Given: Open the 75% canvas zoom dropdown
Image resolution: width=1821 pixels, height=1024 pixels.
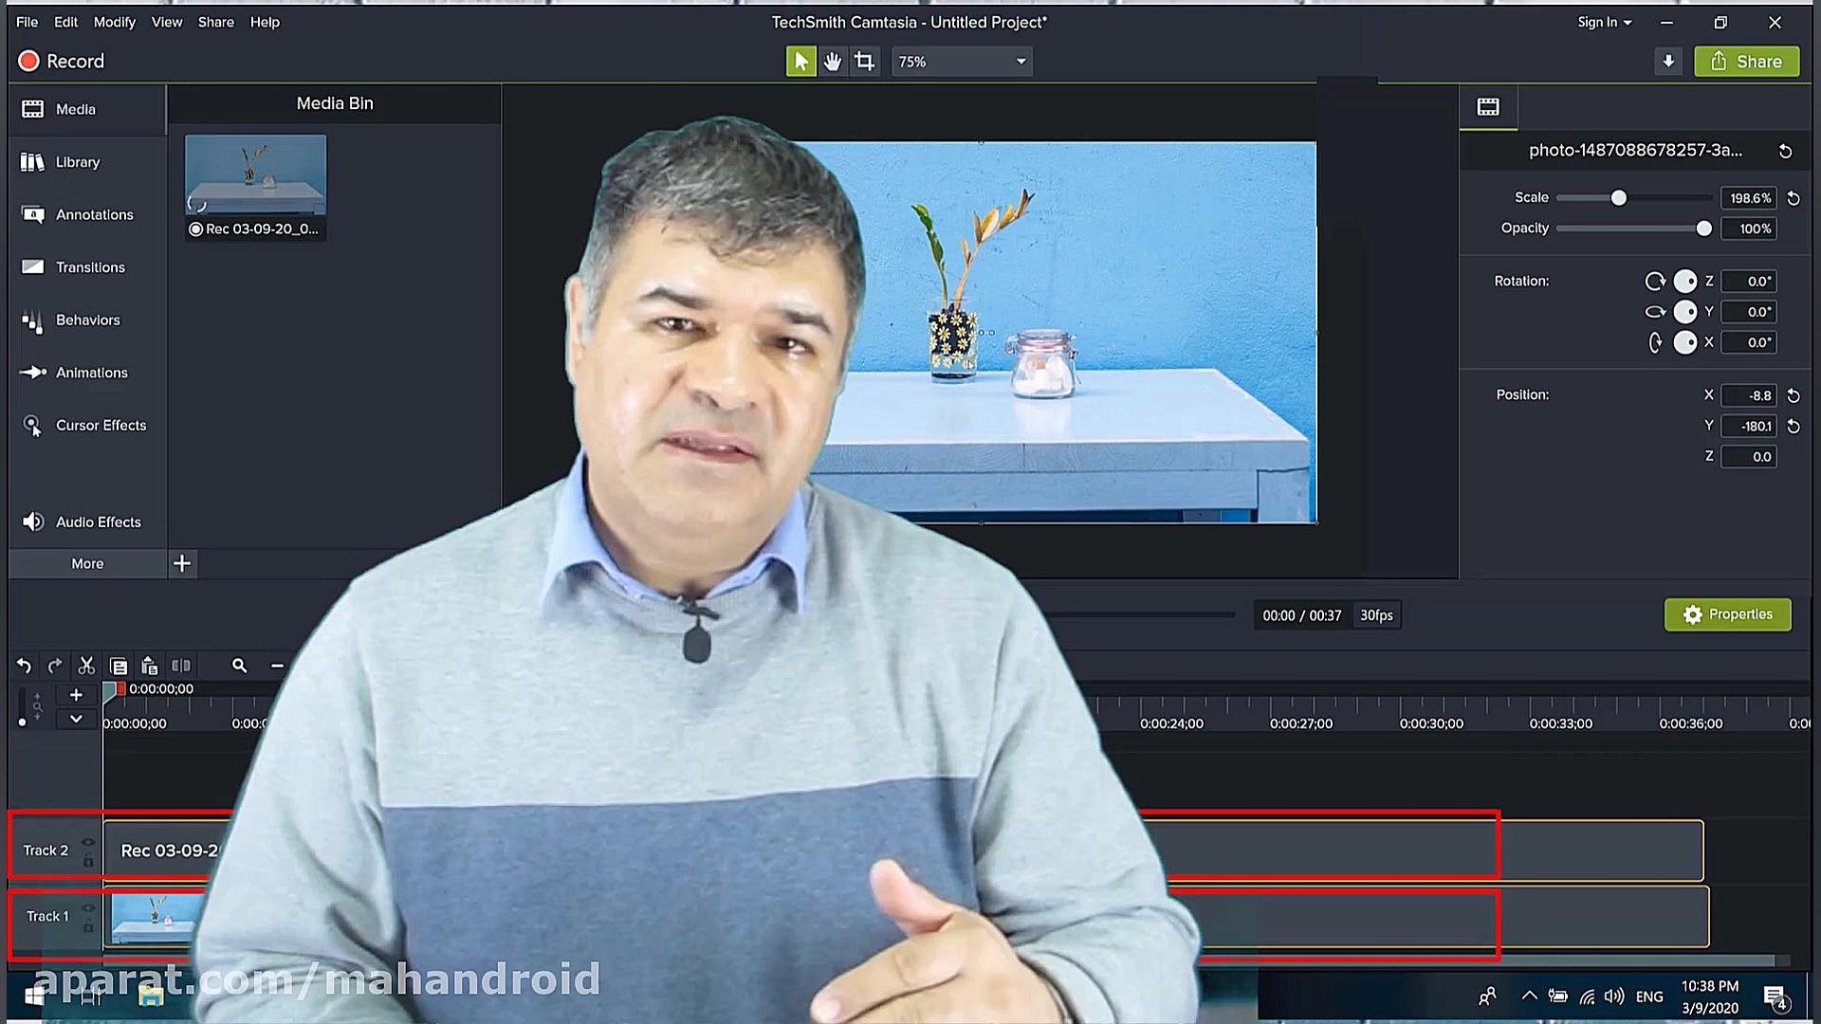Looking at the screenshot, I should [x=962, y=62].
